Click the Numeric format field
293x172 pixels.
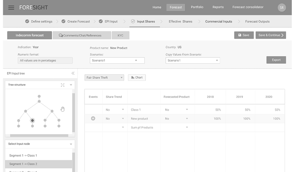[x=45, y=61]
